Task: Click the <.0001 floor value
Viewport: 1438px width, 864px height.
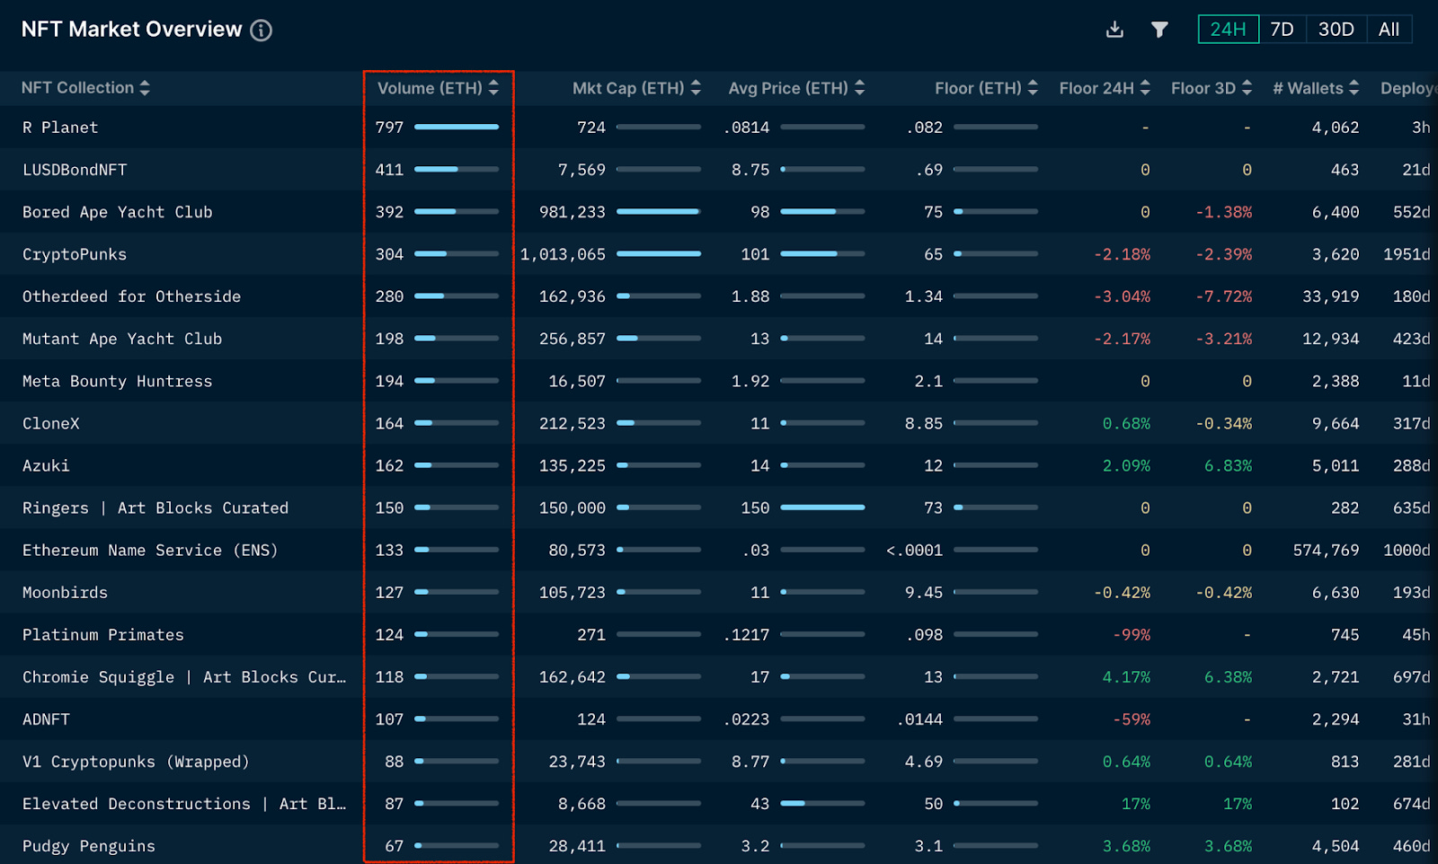Action: (x=914, y=550)
